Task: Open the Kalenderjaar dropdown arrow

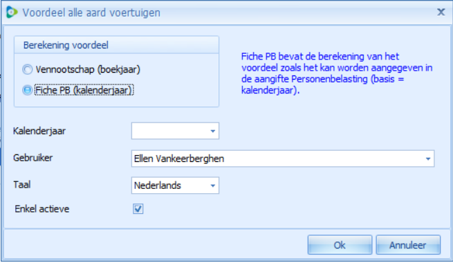Action: [213, 131]
